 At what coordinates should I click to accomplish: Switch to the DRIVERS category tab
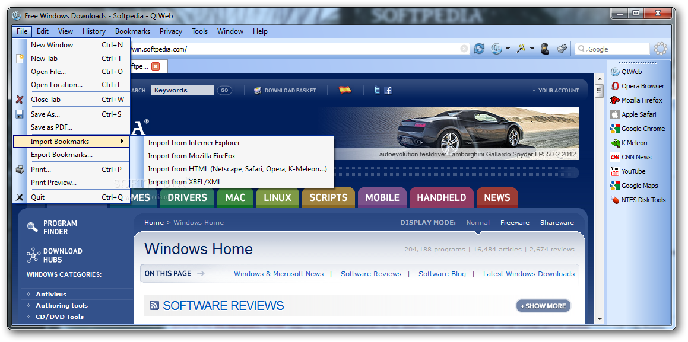coord(187,197)
